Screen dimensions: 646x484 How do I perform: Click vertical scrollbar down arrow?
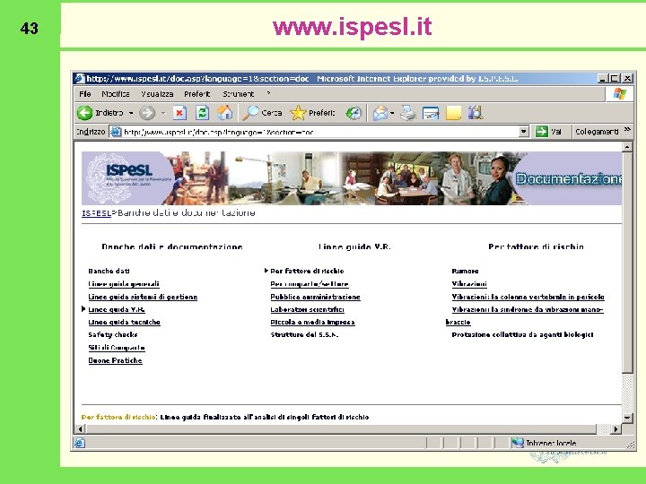click(627, 418)
